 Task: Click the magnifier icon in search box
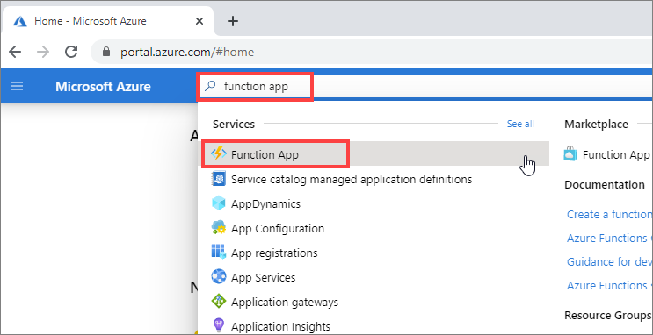tap(211, 86)
